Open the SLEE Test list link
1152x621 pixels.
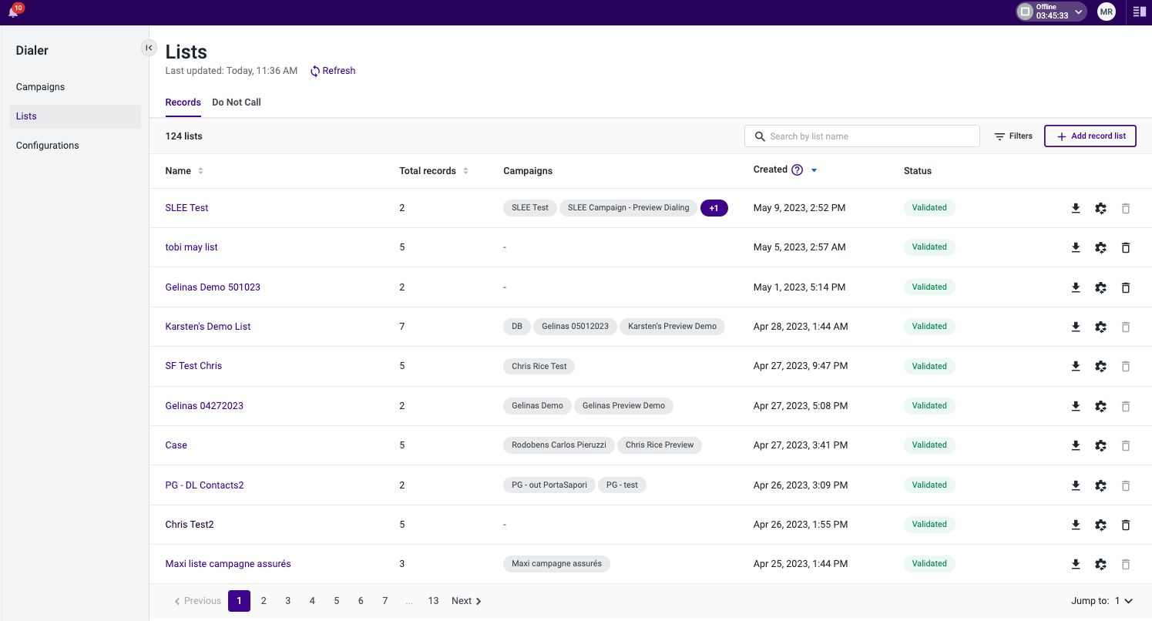pyautogui.click(x=186, y=208)
